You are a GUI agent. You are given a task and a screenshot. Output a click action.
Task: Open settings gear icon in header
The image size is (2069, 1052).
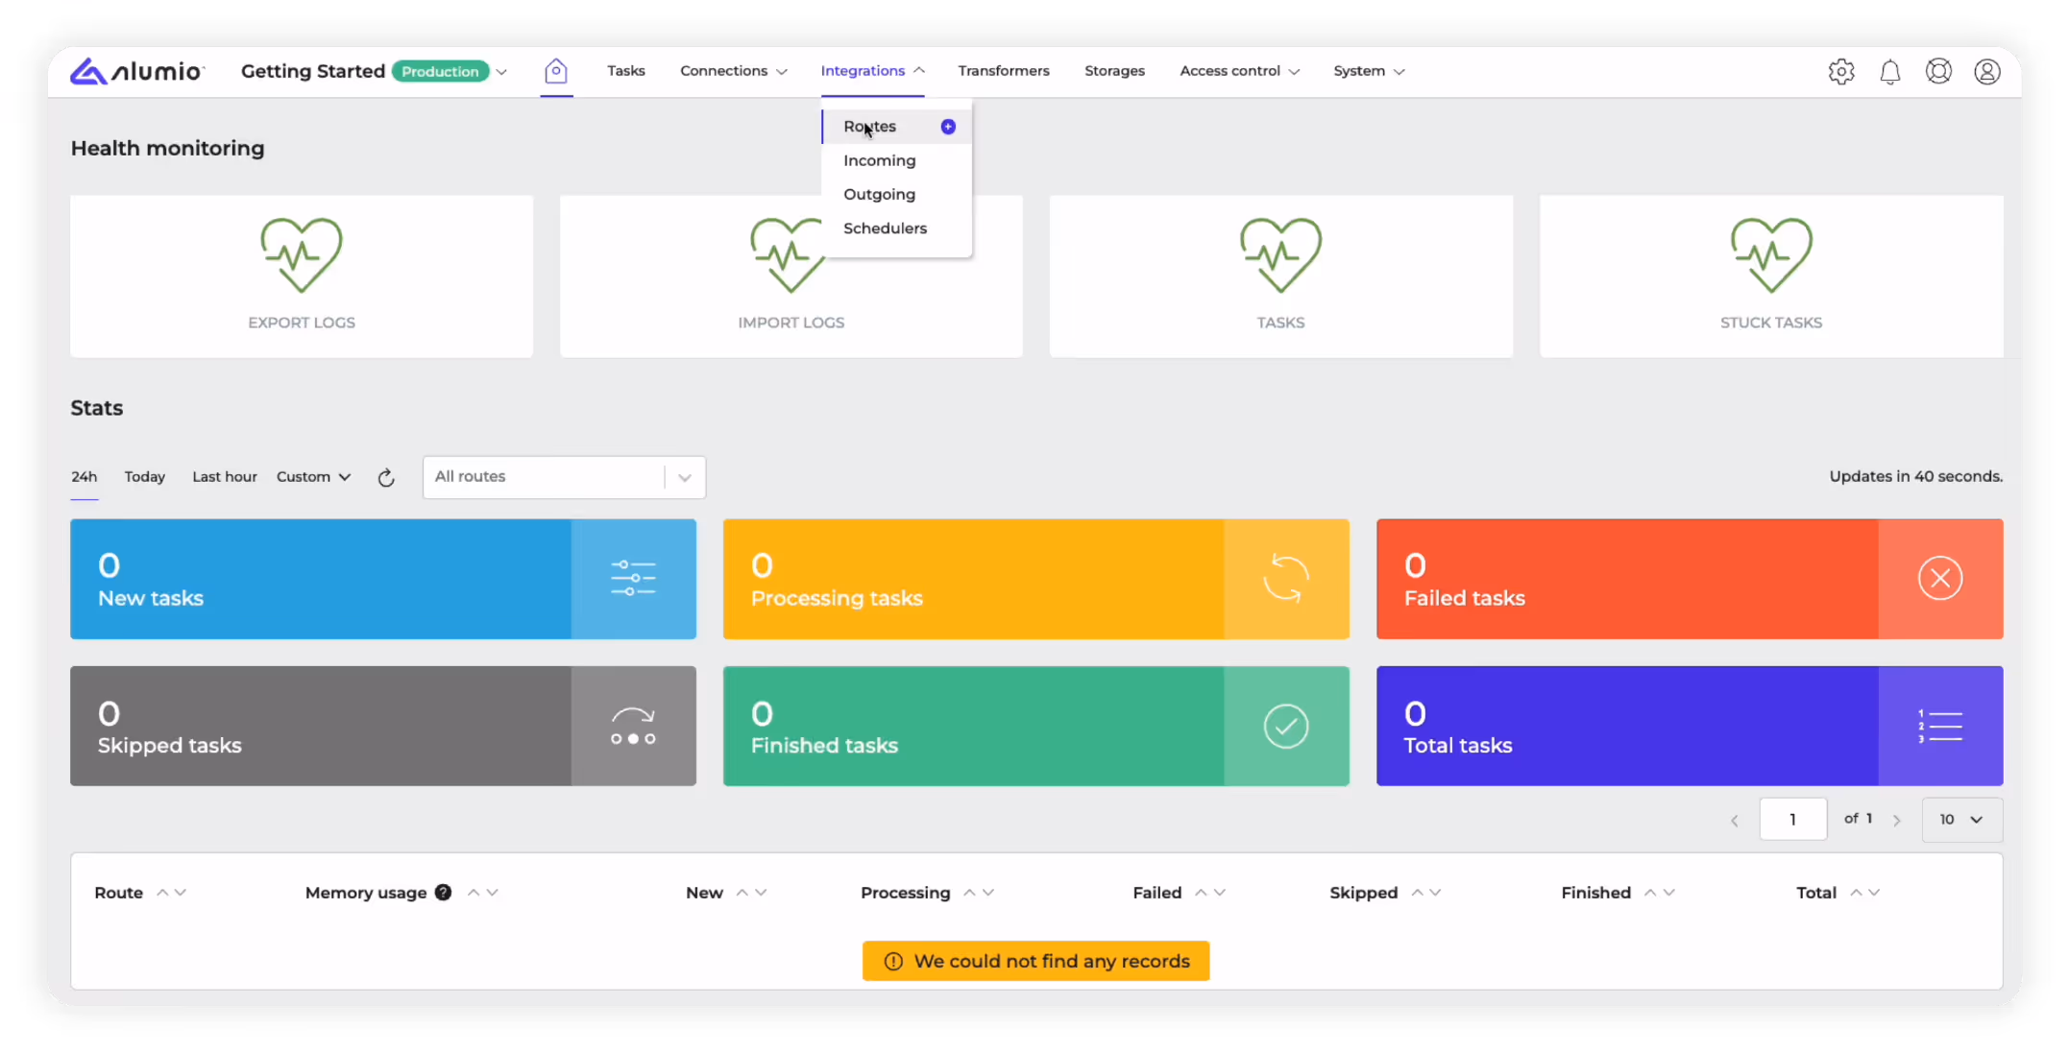(x=1840, y=72)
